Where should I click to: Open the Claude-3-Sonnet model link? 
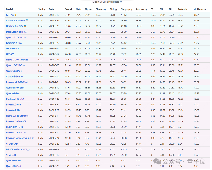tap(15, 76)
